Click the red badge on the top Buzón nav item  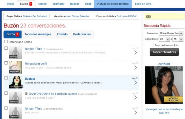[x=31, y=4]
